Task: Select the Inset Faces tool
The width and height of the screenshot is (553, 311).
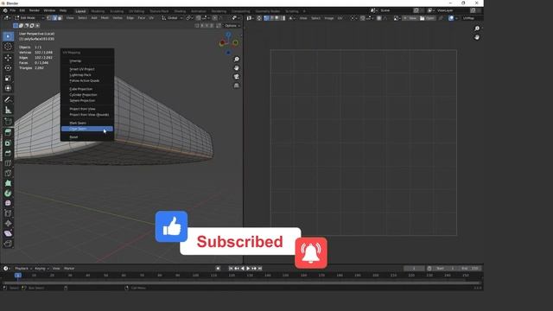Action: click(x=8, y=143)
